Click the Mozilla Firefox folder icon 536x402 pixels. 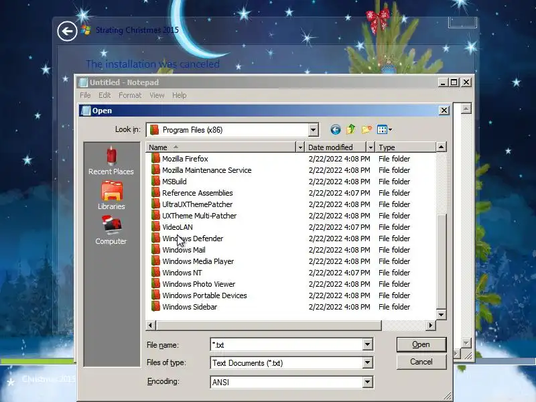(155, 158)
